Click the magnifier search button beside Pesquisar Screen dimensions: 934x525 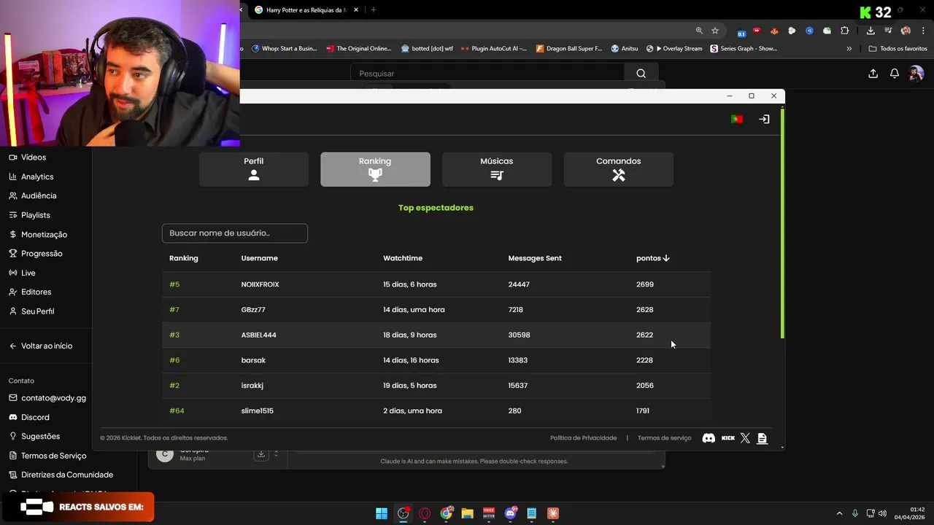[641, 74]
